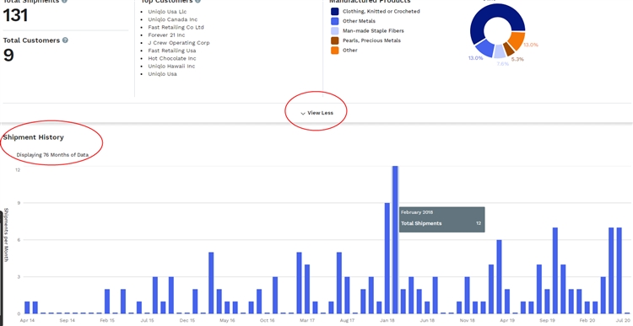The width and height of the screenshot is (633, 326).
Task: Open the J Crew Operating Corp customer
Action: click(179, 43)
